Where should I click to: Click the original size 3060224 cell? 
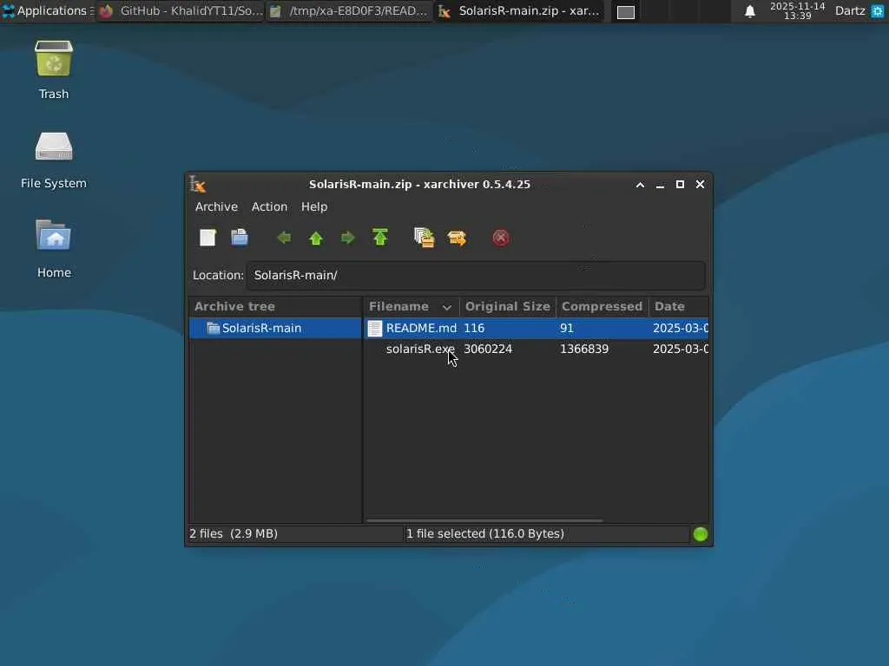click(x=488, y=349)
